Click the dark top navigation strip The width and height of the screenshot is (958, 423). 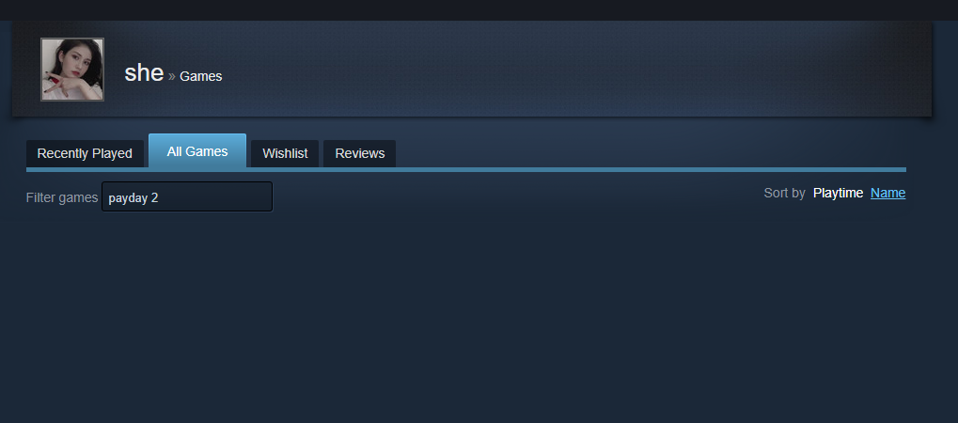[x=479, y=9]
